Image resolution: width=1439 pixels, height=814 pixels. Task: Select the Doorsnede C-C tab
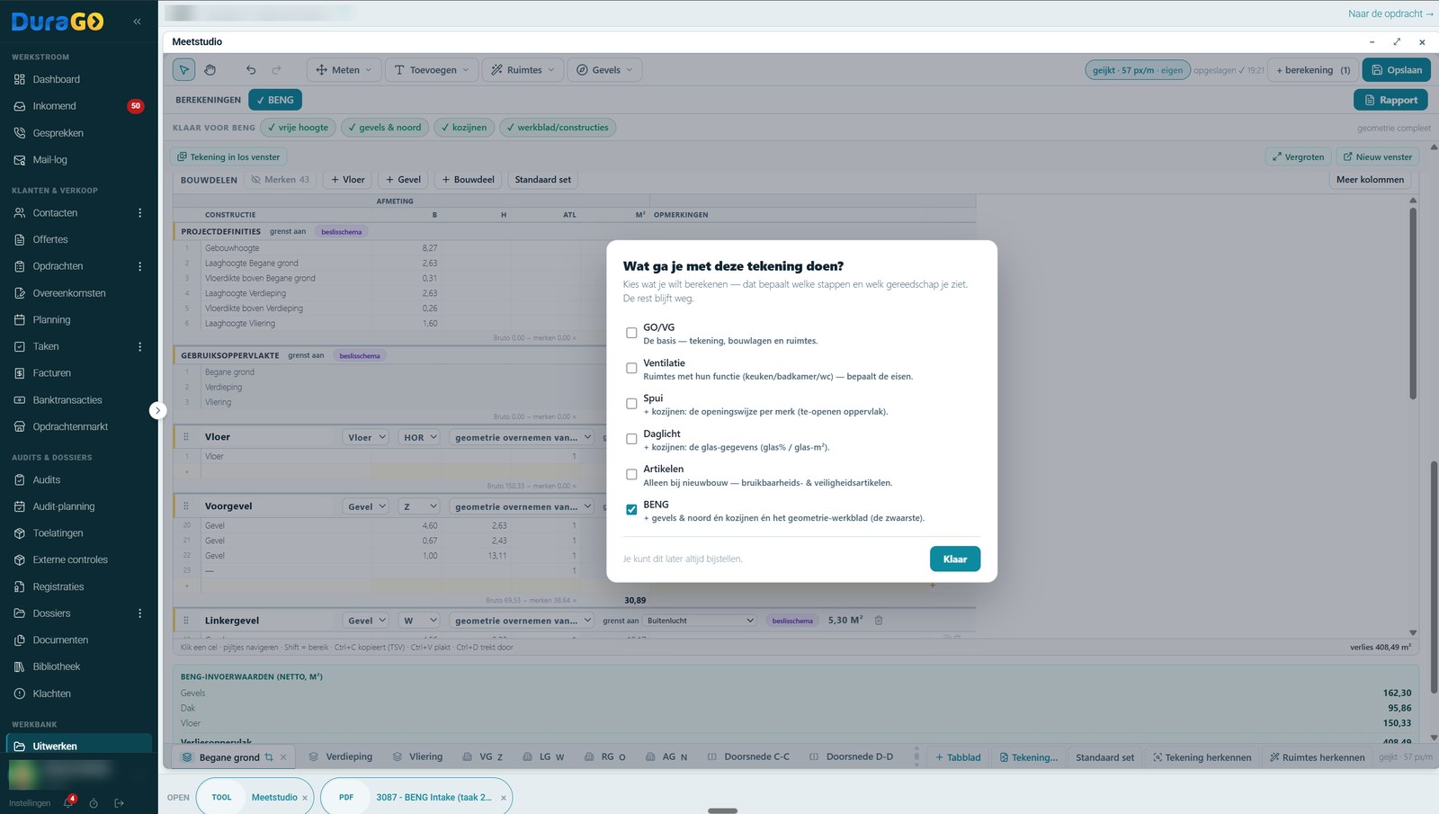tap(748, 757)
